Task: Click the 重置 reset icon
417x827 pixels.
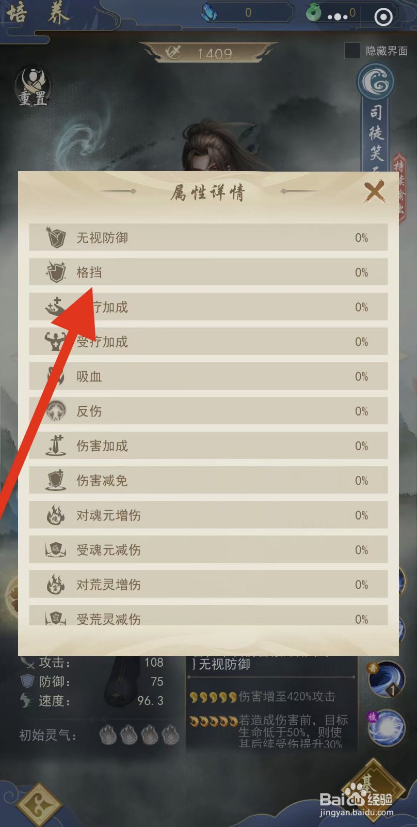Action: (x=33, y=87)
